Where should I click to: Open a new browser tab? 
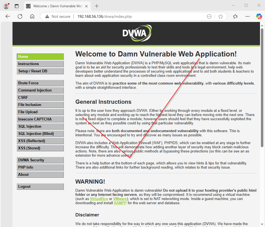[97, 6]
